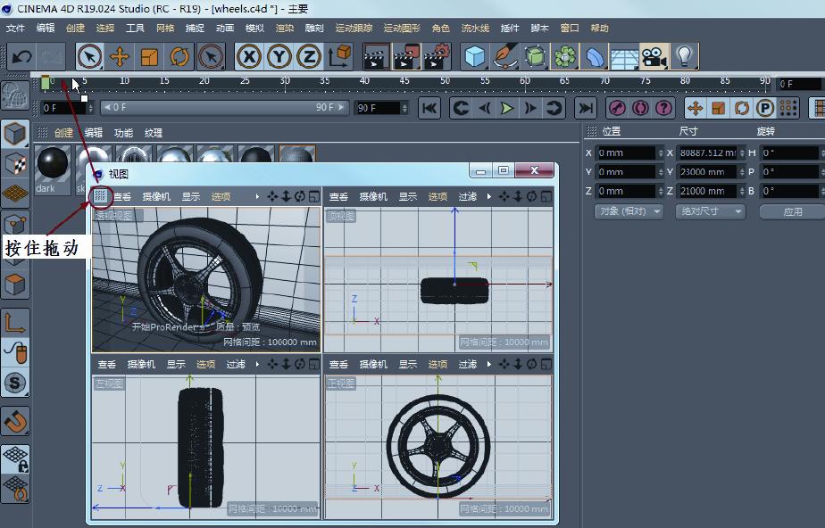Click the undo arrow icon

pos(21,57)
